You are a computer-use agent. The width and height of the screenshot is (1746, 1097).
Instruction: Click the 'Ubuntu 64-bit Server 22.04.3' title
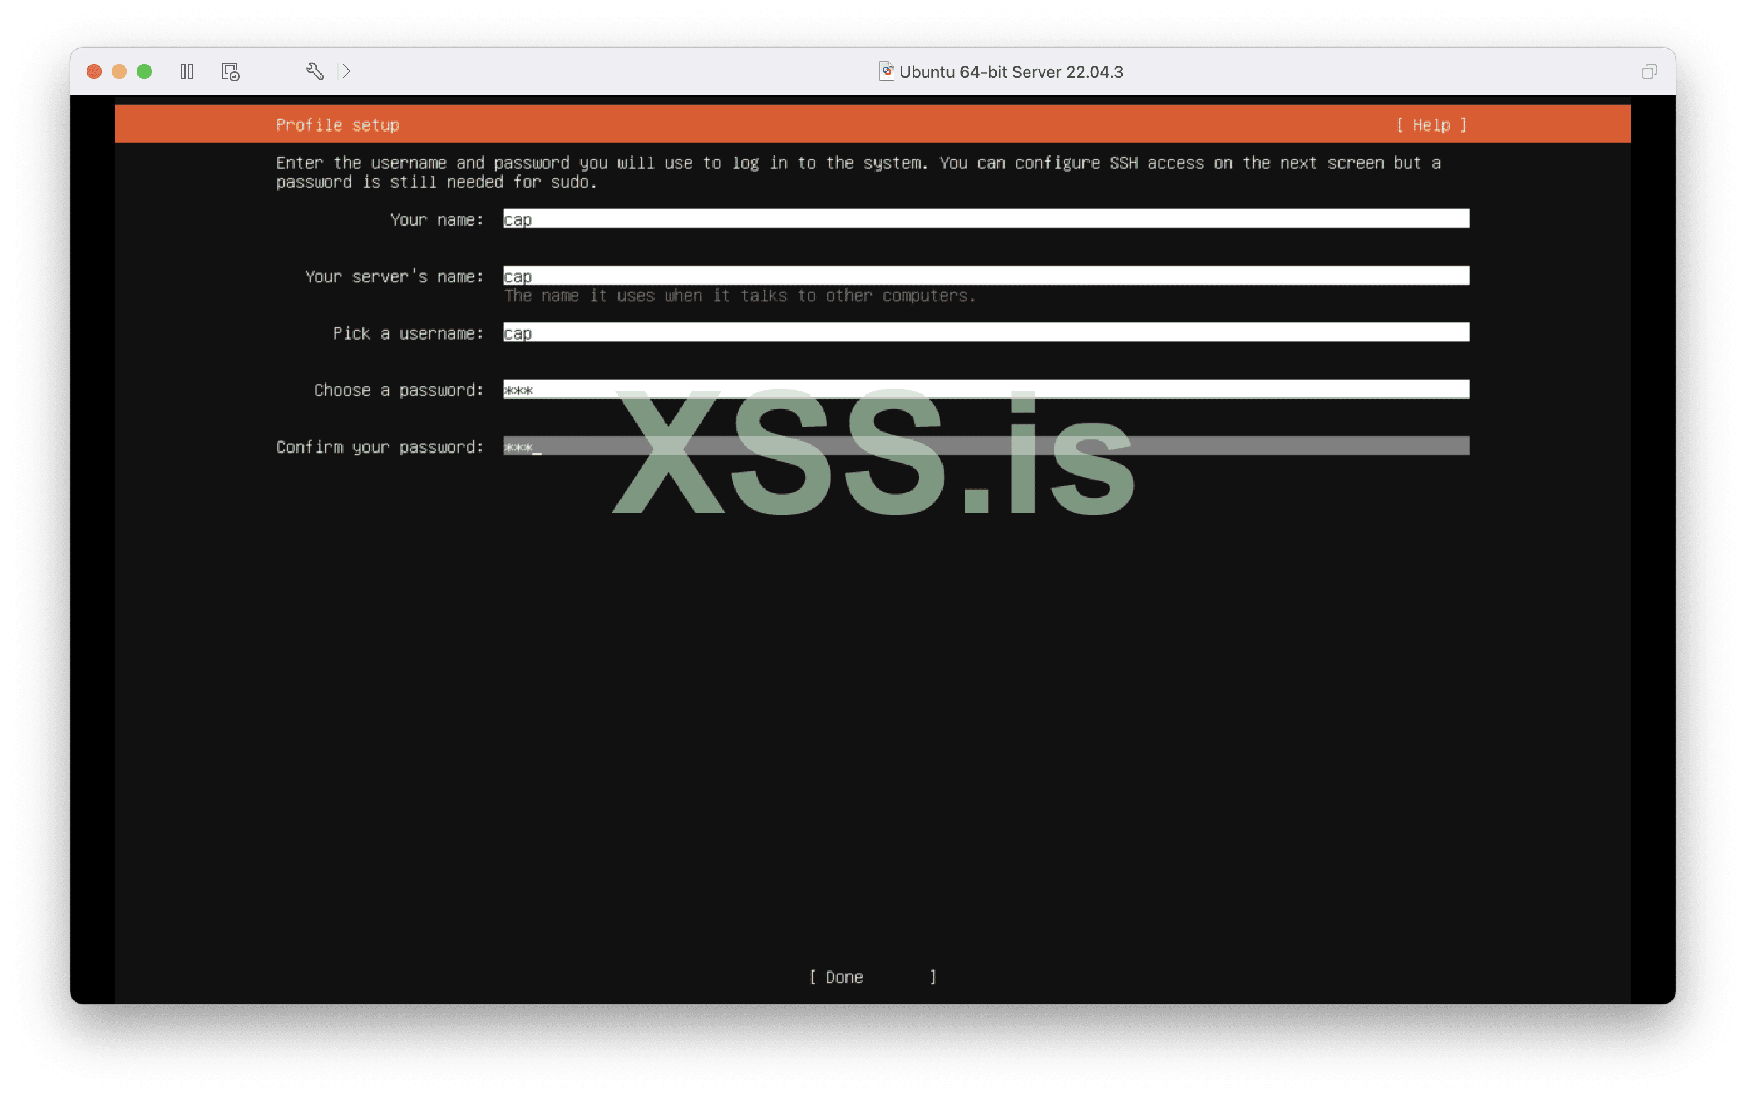(1011, 71)
